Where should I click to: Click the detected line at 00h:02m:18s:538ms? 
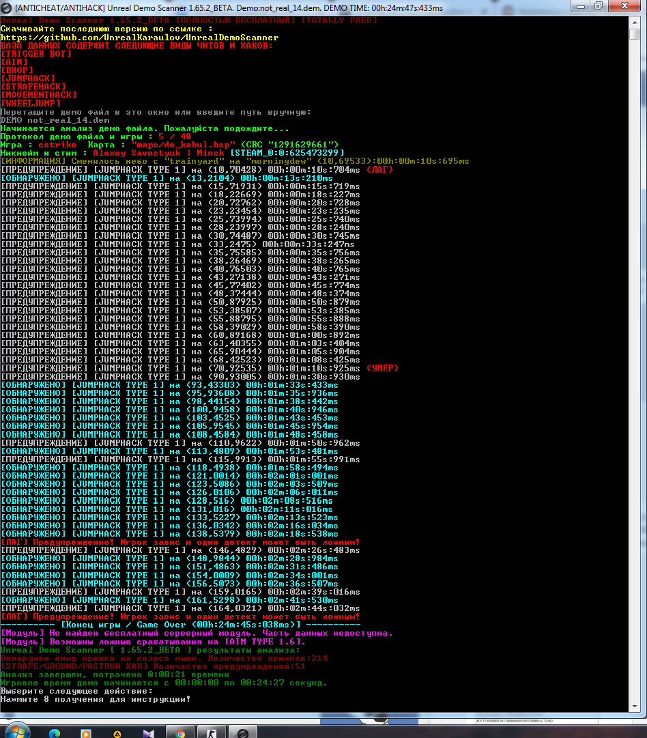pyautogui.click(x=169, y=534)
